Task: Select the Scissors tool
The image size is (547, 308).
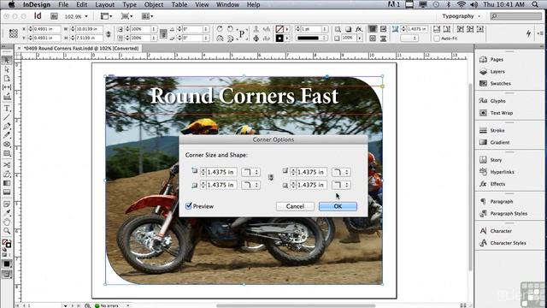Action: [x=7, y=165]
